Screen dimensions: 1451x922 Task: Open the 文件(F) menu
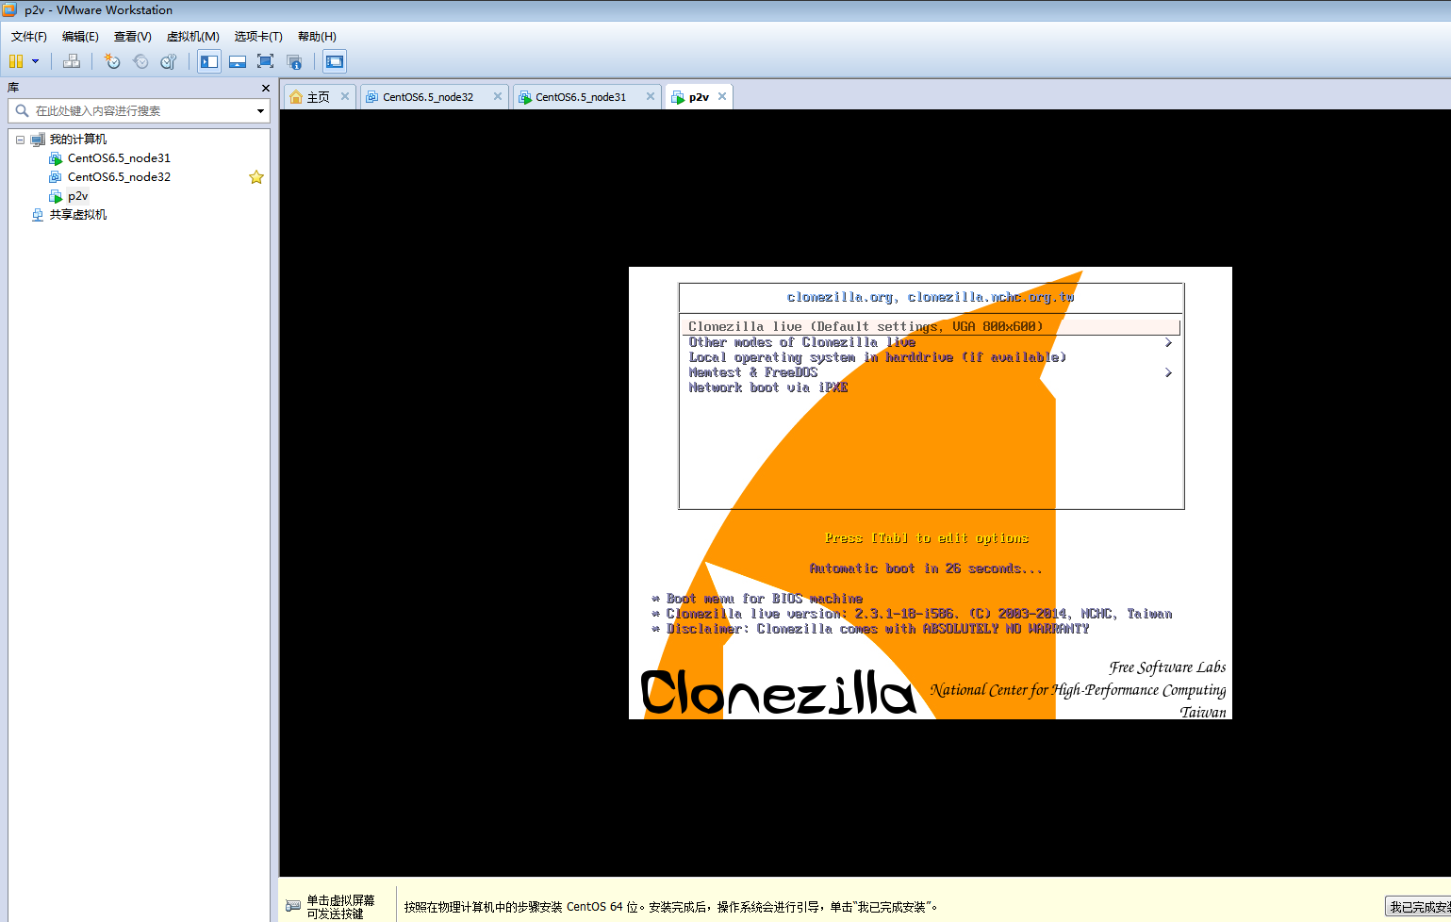(x=29, y=37)
